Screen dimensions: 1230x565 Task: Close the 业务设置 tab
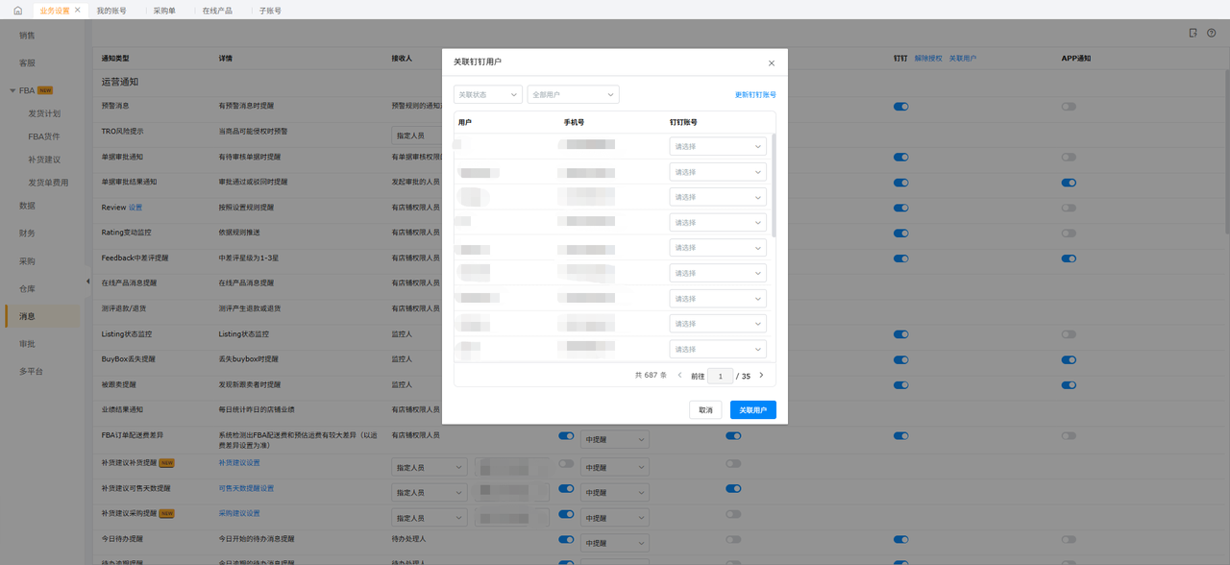pos(78,10)
